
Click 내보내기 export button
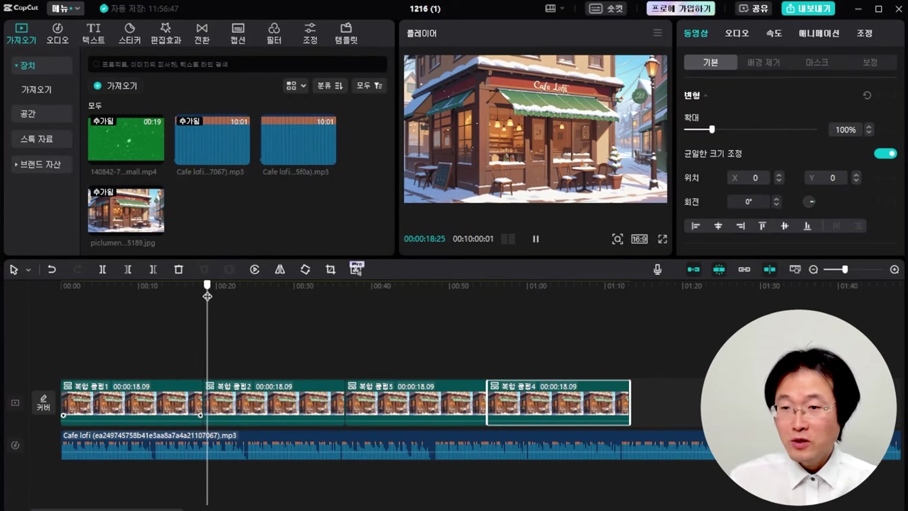coord(808,9)
